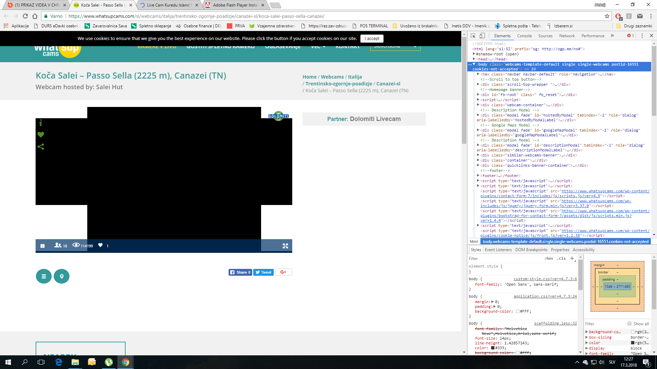
Task: Open the Accessibility pane tab
Action: (x=583, y=250)
